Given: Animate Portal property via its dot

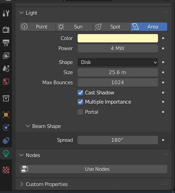Looking at the screenshot, I should [163, 112].
